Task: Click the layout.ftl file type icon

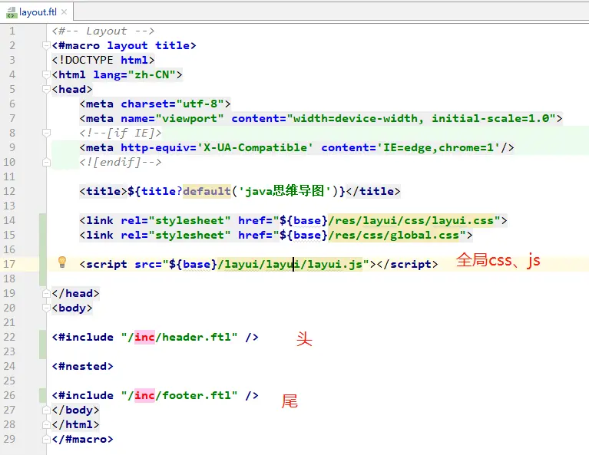Action: coord(12,12)
